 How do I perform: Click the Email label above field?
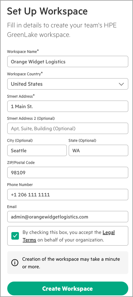click(x=12, y=207)
